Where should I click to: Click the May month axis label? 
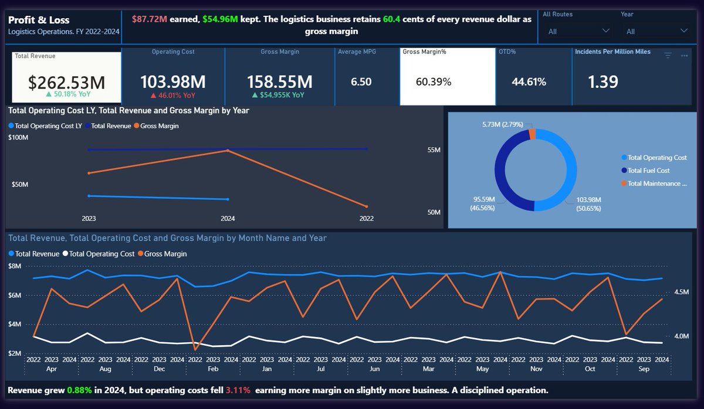482,369
